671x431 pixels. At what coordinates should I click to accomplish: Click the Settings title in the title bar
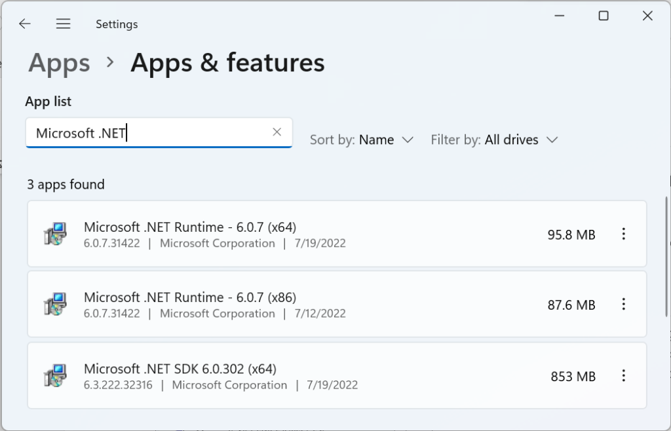[116, 24]
